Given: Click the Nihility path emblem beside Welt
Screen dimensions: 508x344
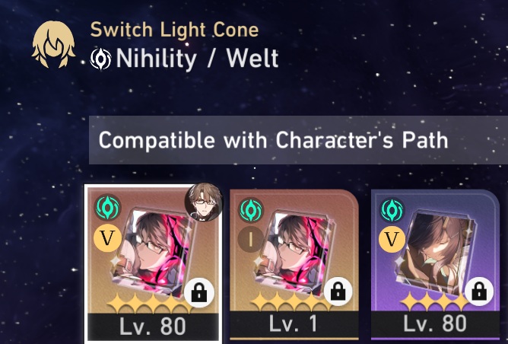Looking at the screenshot, I should [x=100, y=59].
